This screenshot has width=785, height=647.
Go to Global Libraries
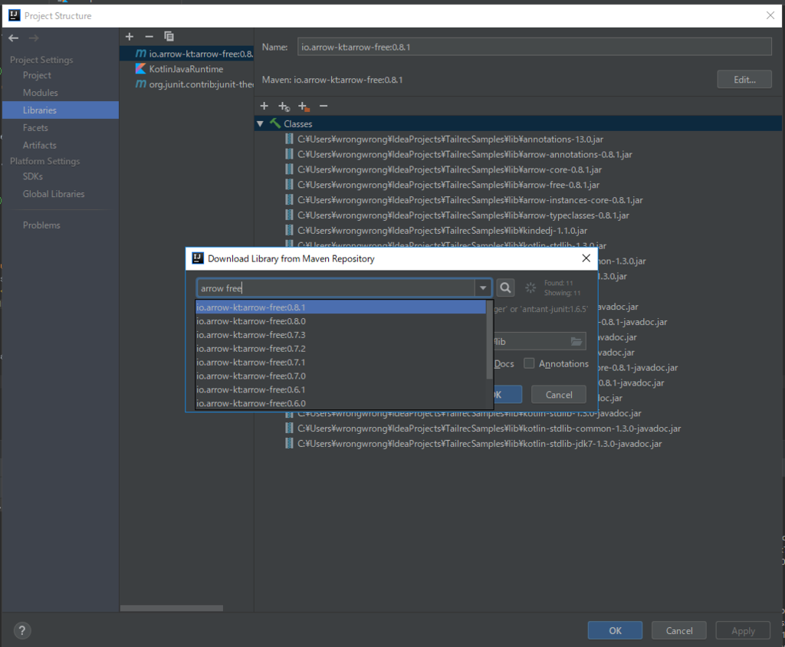tap(54, 194)
